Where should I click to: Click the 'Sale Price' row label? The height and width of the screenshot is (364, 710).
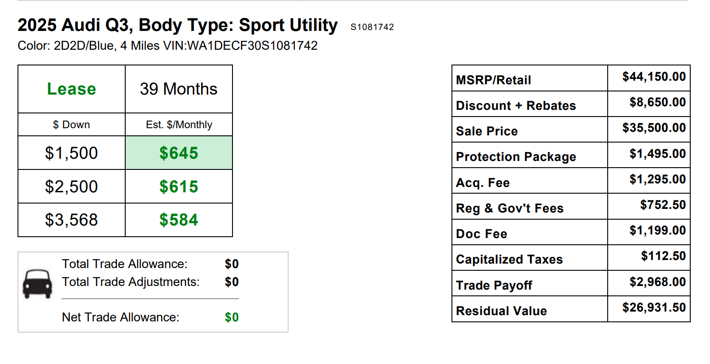[486, 131]
